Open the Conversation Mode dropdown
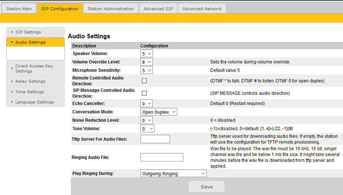This screenshot has width=343, height=195. tap(159, 112)
